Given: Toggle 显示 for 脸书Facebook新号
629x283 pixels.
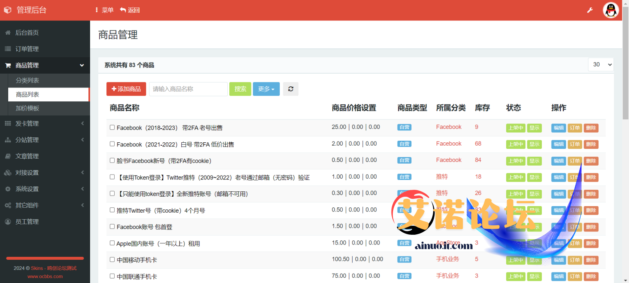Looking at the screenshot, I should point(534,161).
